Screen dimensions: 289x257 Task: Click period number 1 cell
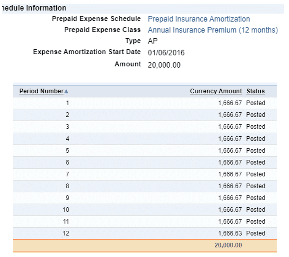(x=68, y=103)
